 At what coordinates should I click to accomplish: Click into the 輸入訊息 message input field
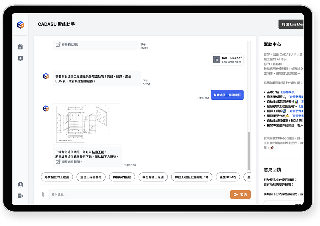(139, 195)
